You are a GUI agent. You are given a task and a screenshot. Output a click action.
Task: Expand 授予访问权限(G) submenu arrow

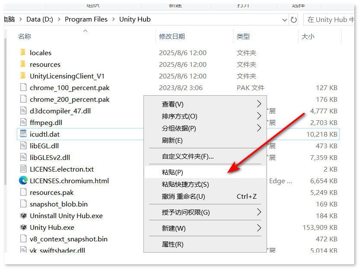259,212
